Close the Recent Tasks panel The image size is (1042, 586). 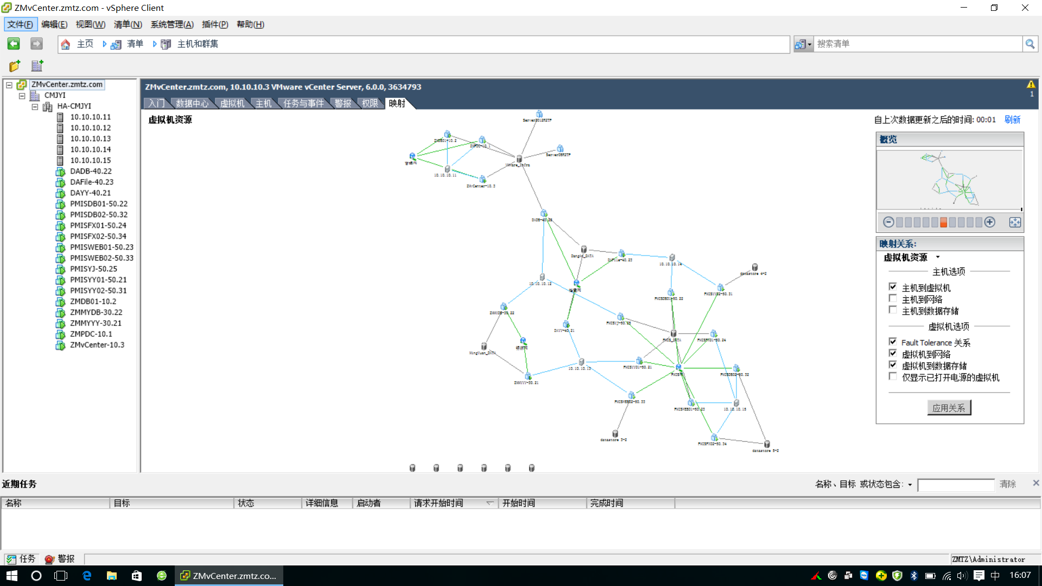(x=1035, y=483)
